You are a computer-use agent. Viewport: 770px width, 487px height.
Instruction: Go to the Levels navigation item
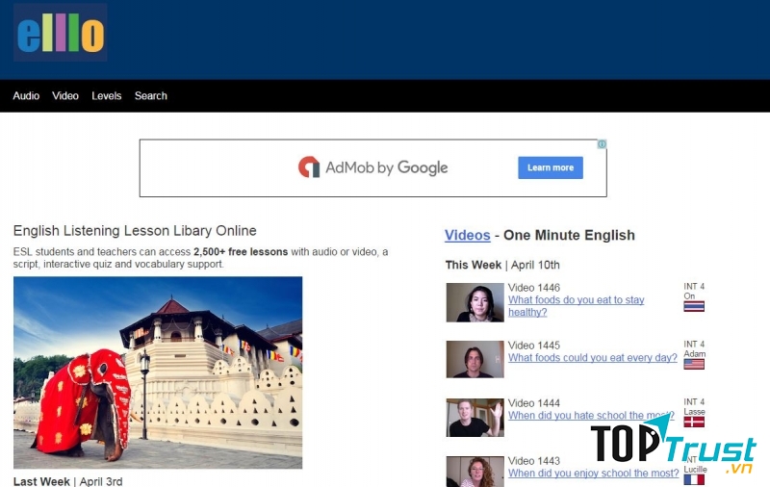[x=107, y=96]
